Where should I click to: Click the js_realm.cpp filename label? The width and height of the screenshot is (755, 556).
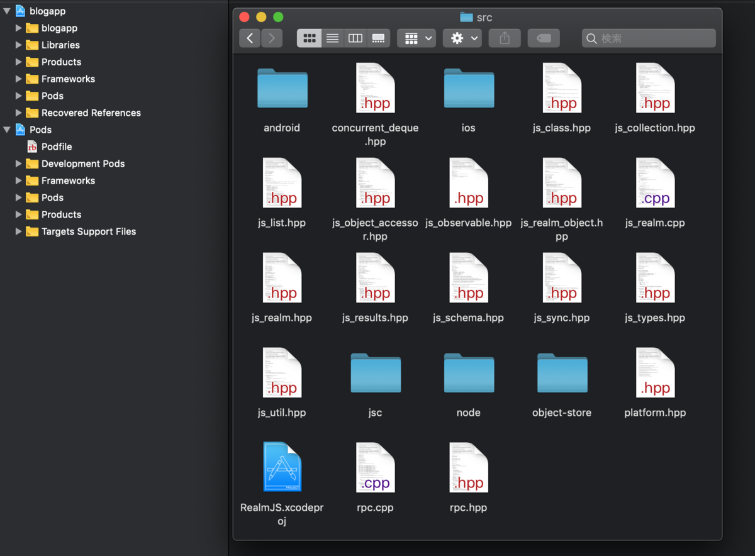pos(655,223)
